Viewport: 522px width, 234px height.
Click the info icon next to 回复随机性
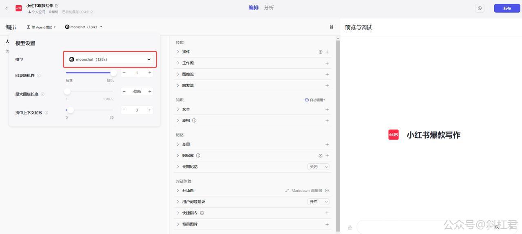click(39, 76)
